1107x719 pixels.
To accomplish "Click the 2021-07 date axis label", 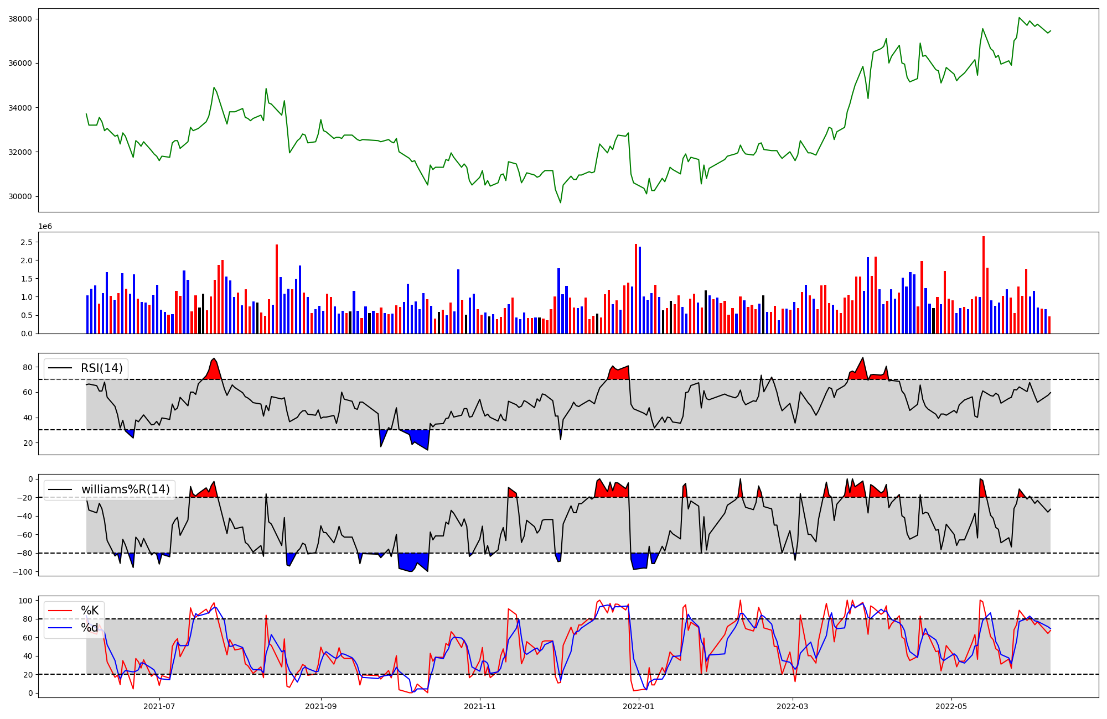I will pos(159,706).
